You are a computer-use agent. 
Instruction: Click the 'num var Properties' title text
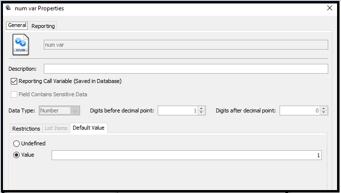[39, 8]
